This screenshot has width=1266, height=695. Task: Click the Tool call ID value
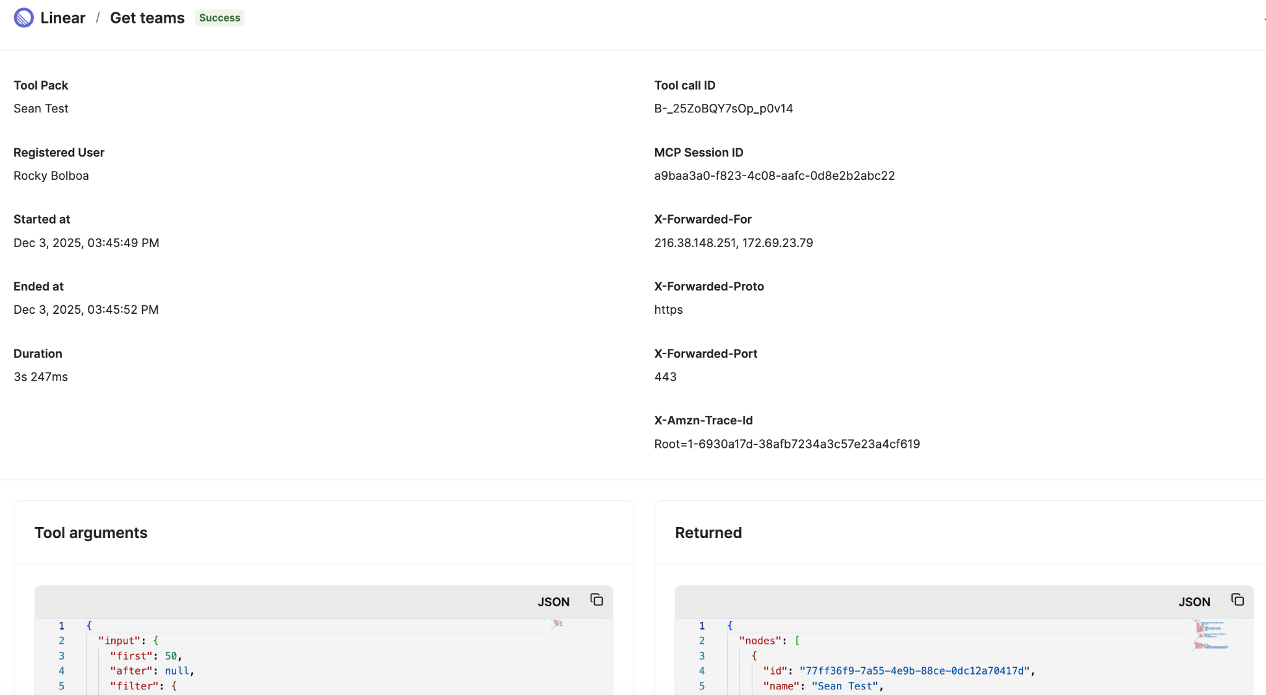coord(723,109)
